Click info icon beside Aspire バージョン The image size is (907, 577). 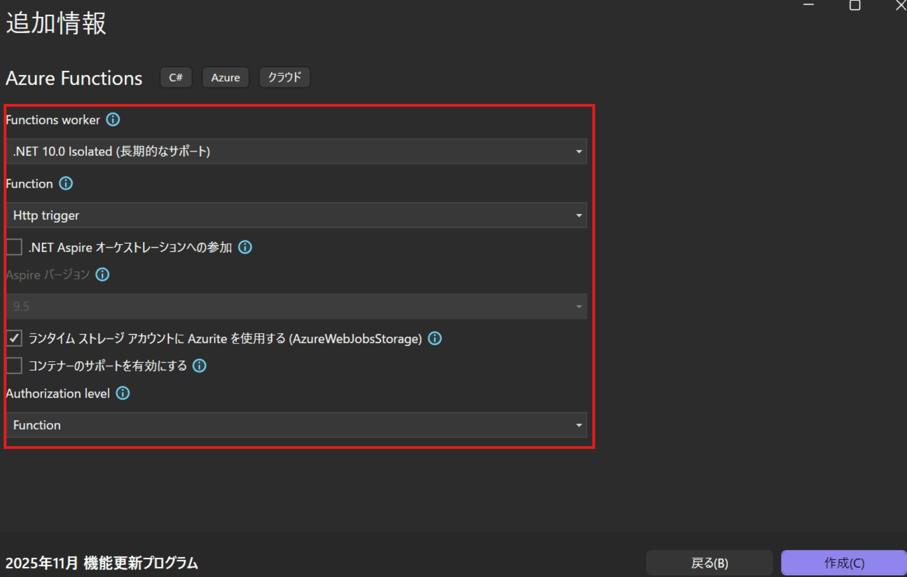pos(102,275)
